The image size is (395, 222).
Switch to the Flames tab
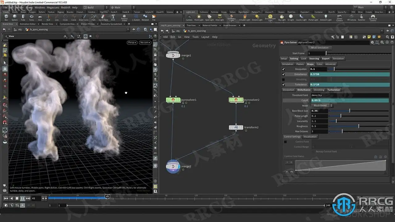(300, 64)
